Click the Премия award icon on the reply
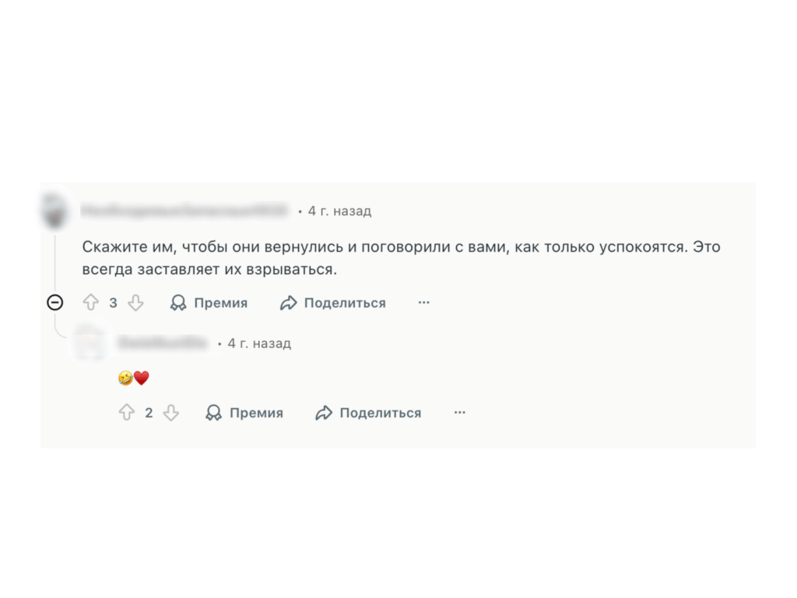The width and height of the screenshot is (797, 598). (213, 413)
